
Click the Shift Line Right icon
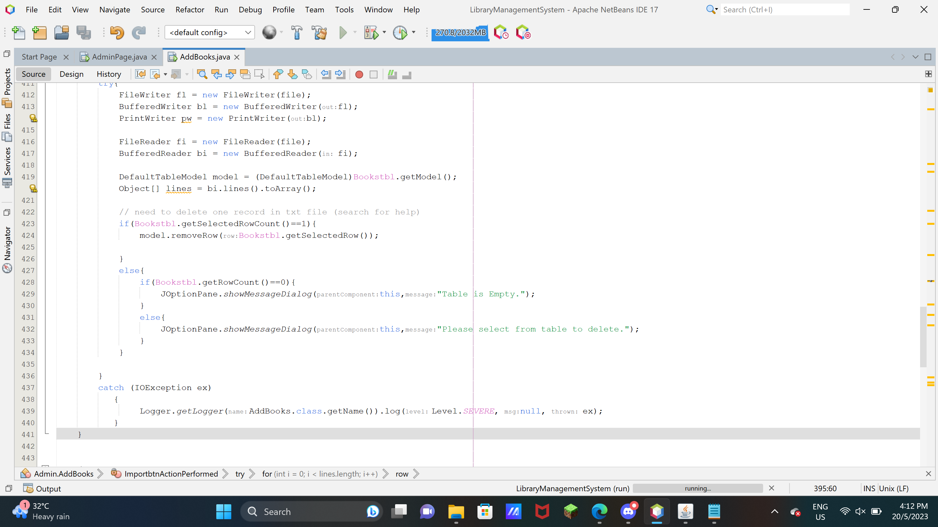340,74
